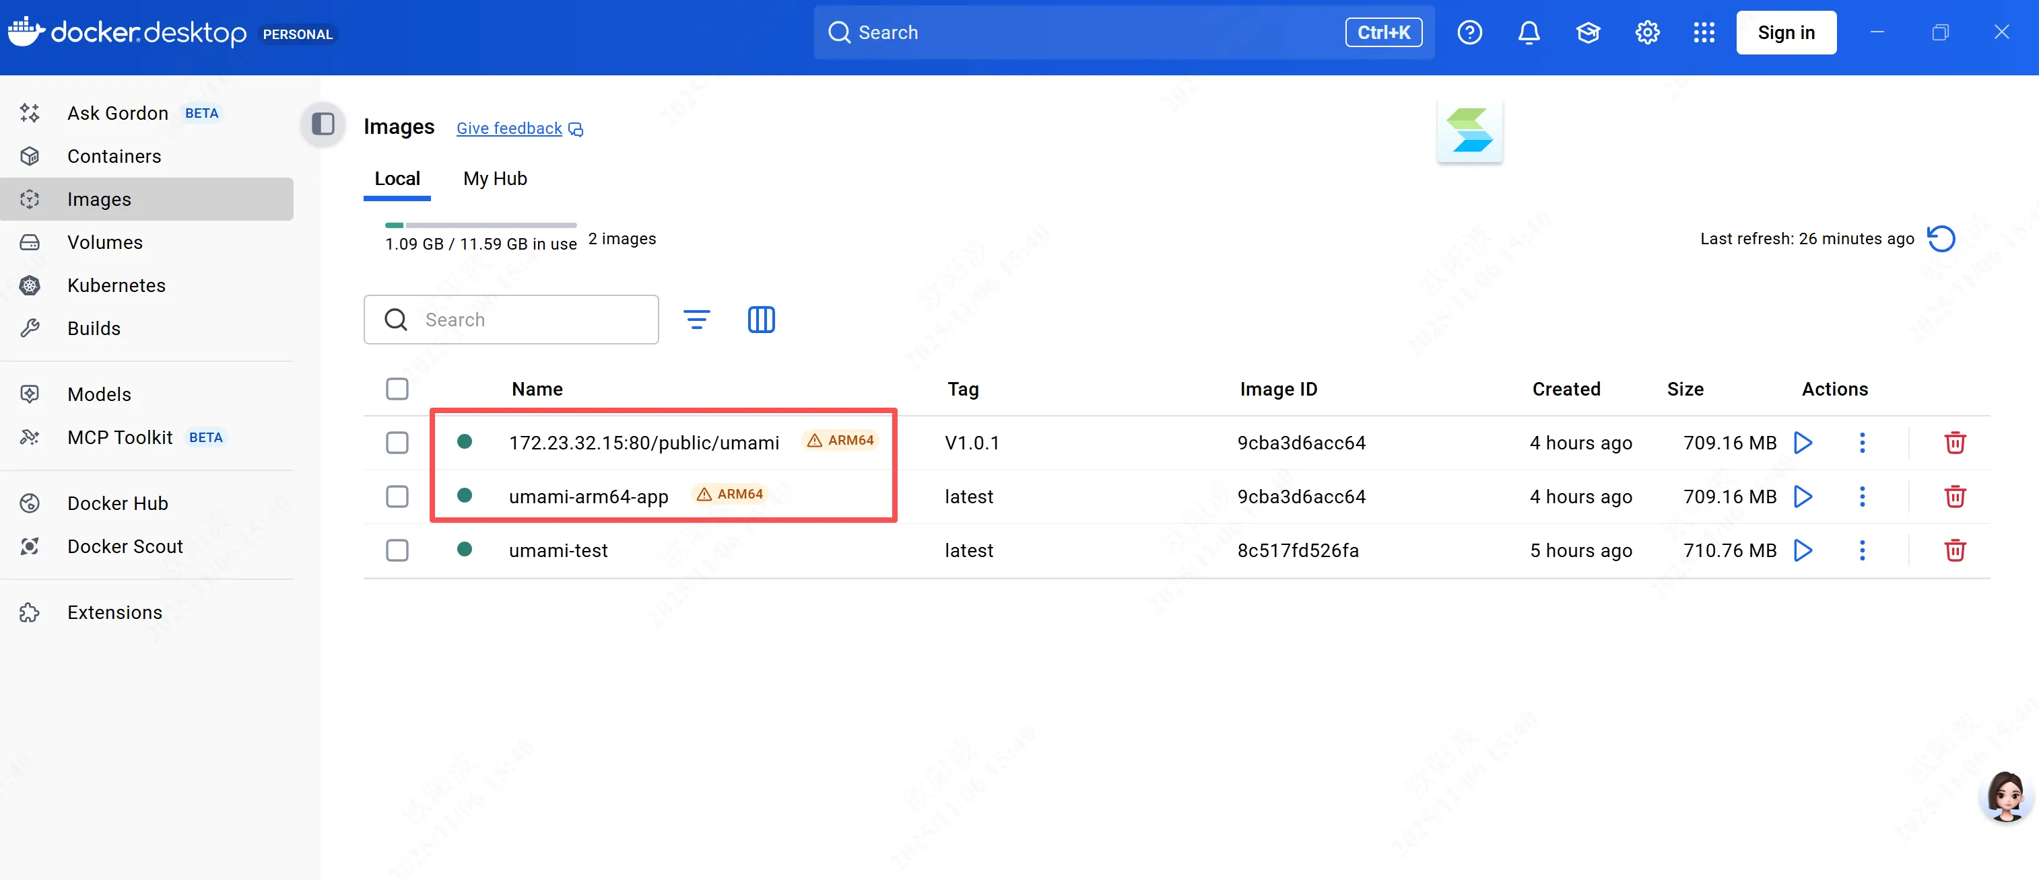
Task: Open more actions menu for umami-test
Action: click(x=1862, y=550)
